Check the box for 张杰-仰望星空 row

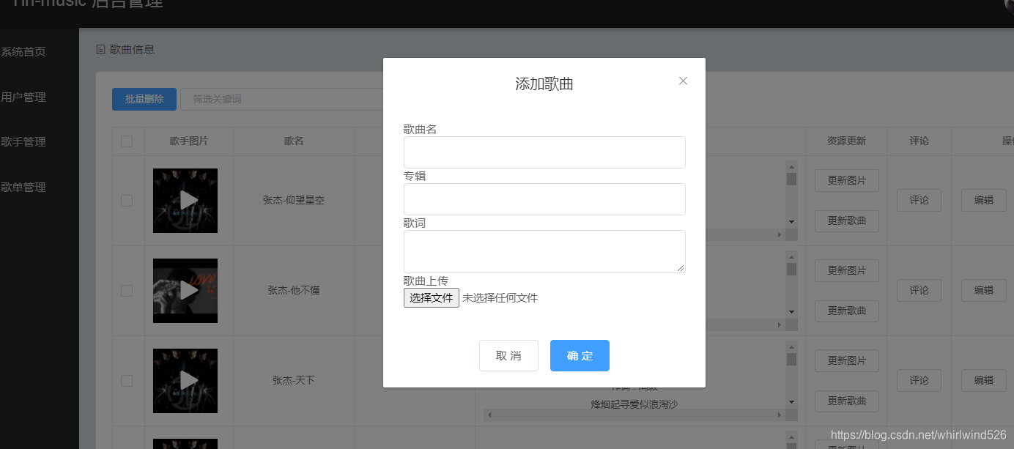pos(127,200)
